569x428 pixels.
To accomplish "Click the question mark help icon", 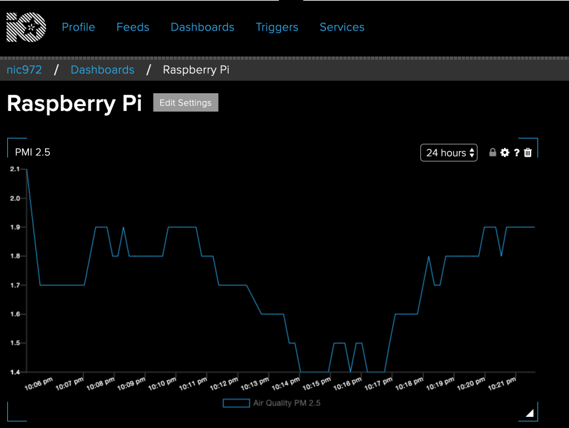I will tap(516, 153).
